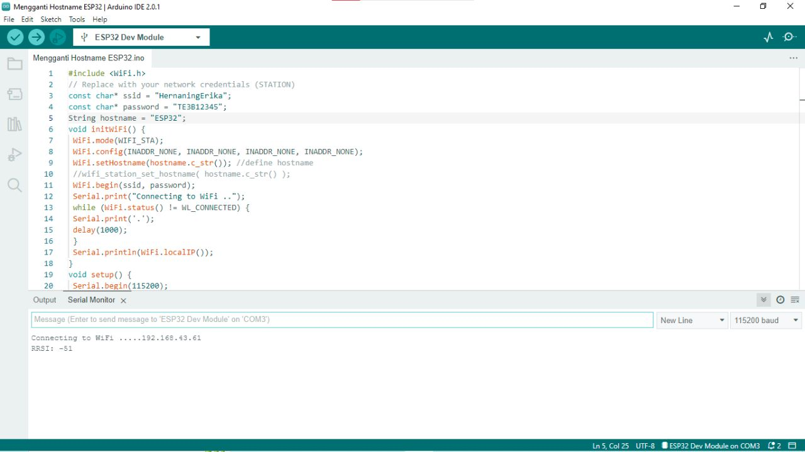Open the ESP32 Dev Module board selector
Image resolution: width=805 pixels, height=452 pixels.
142,37
